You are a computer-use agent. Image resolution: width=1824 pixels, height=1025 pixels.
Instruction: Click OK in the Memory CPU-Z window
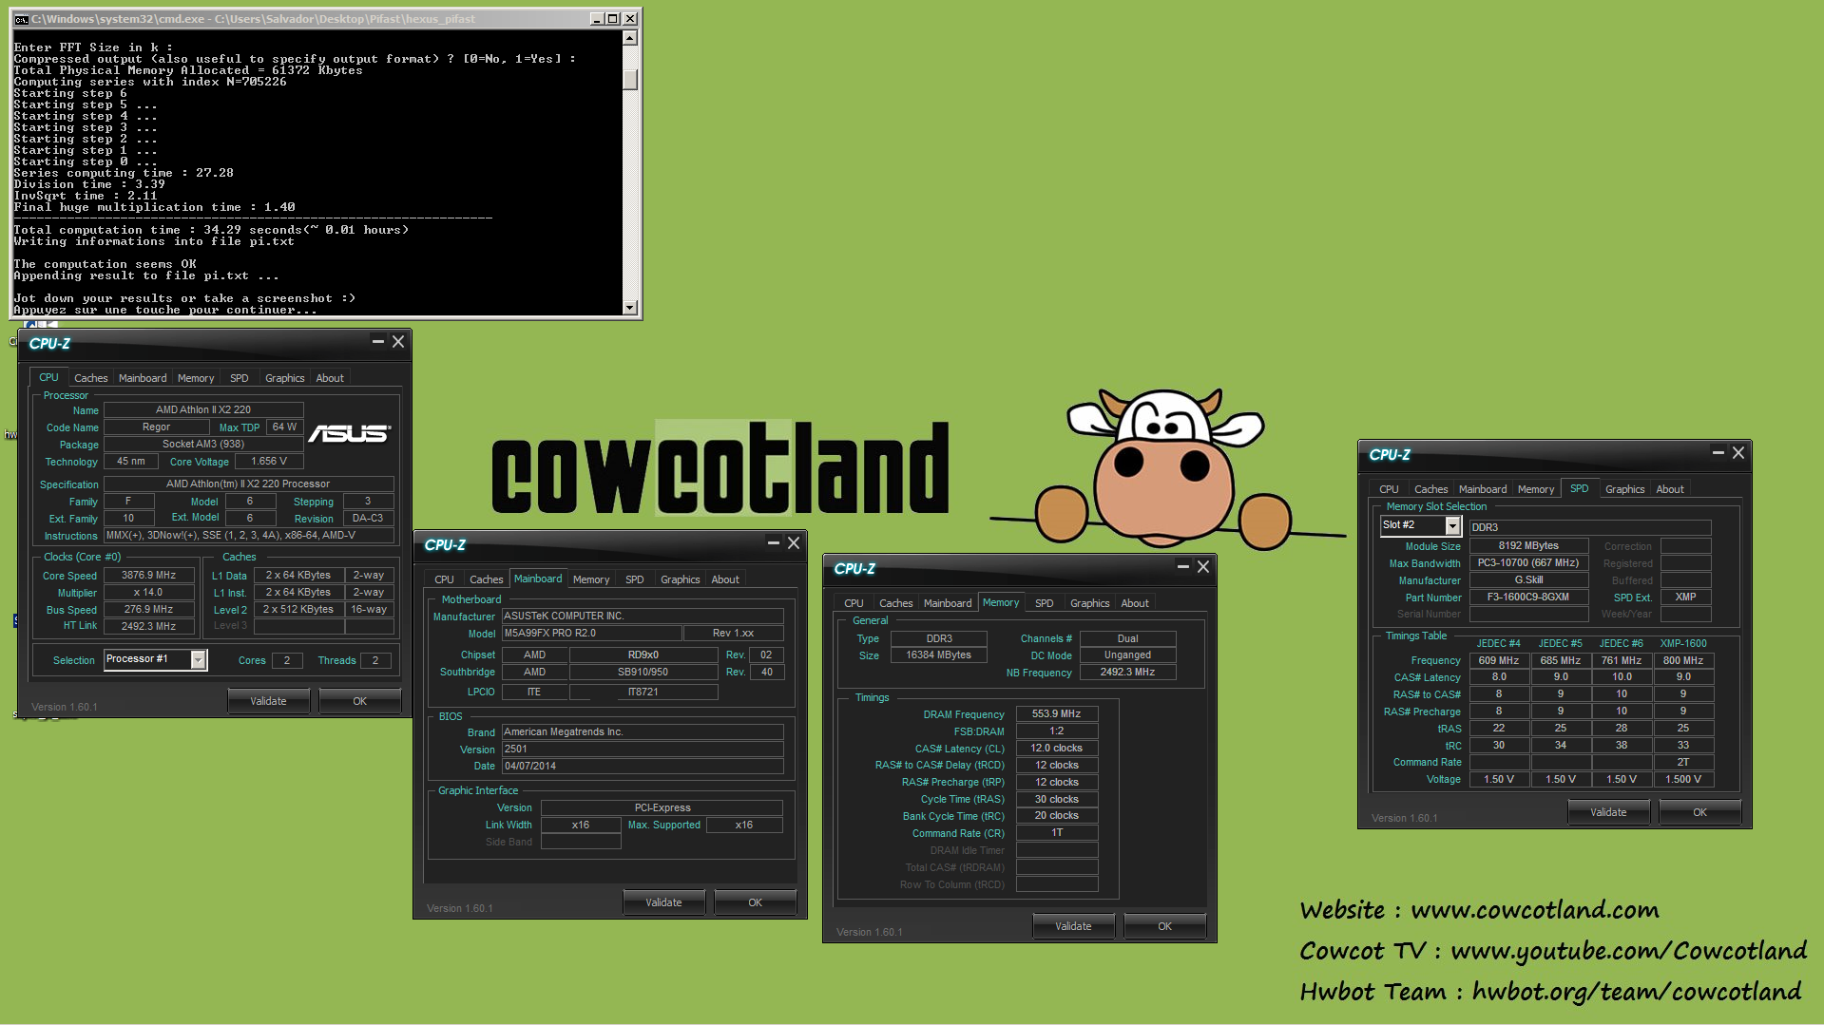click(1164, 926)
